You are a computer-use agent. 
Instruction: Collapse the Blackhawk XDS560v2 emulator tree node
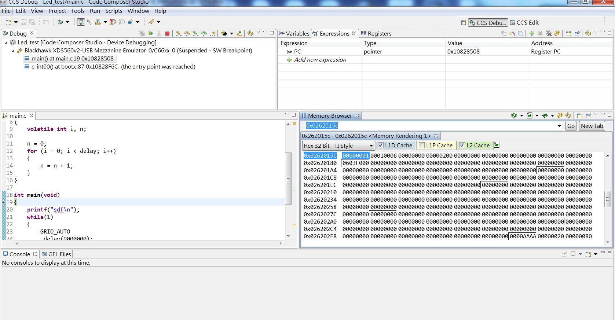(13, 51)
